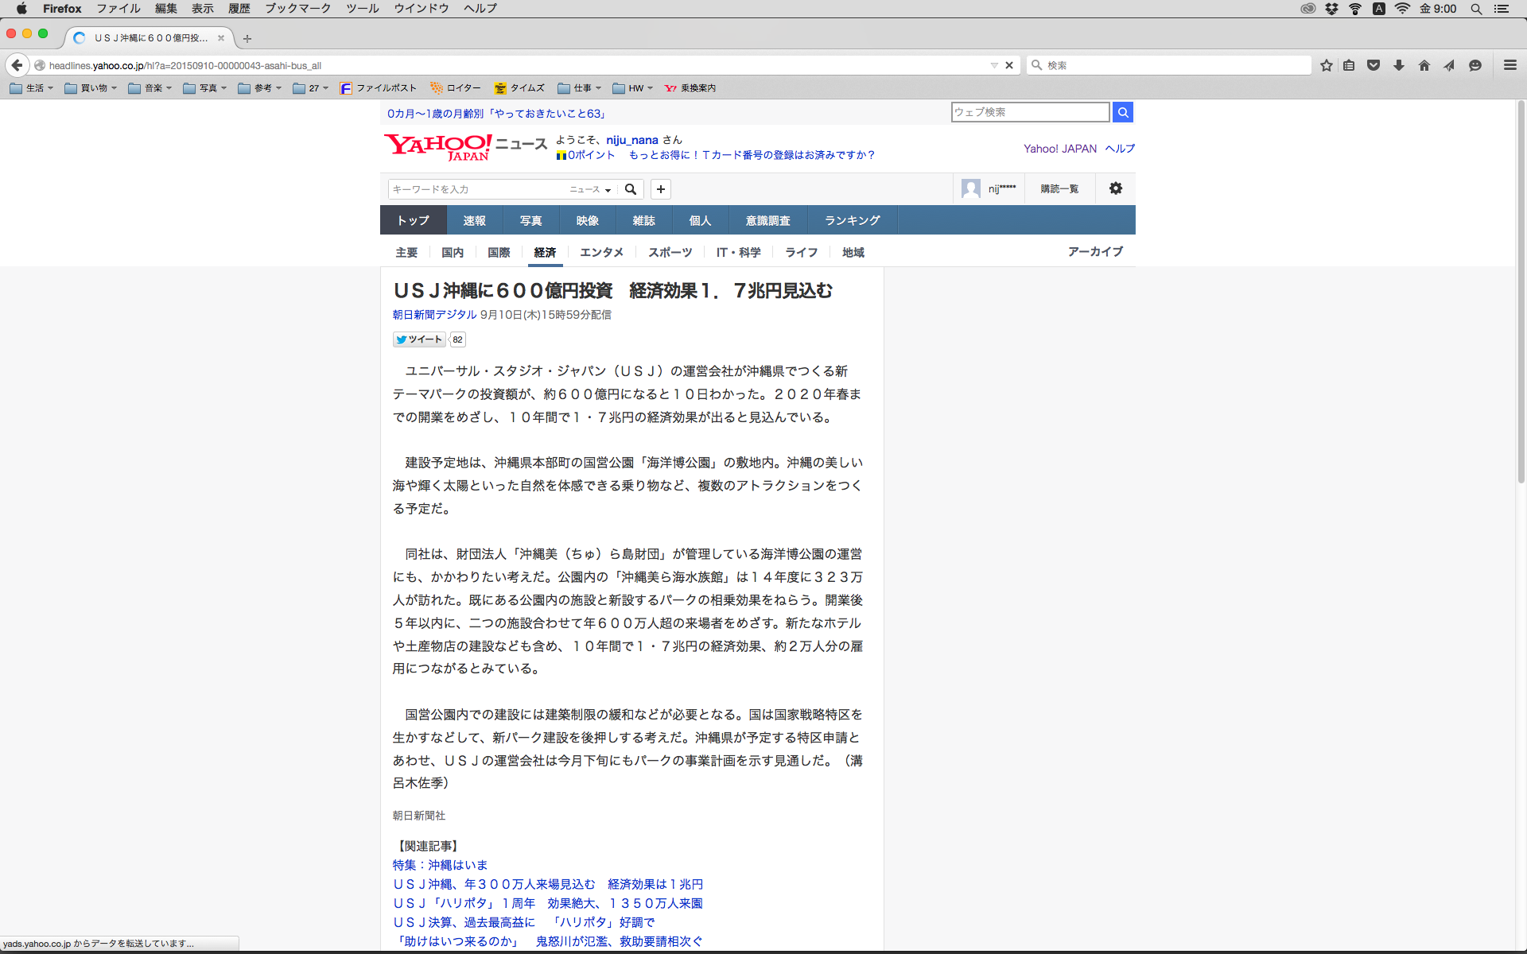The height and width of the screenshot is (954, 1527).
Task: Expand the 仕事 bookmarks folder
Action: coord(580,88)
